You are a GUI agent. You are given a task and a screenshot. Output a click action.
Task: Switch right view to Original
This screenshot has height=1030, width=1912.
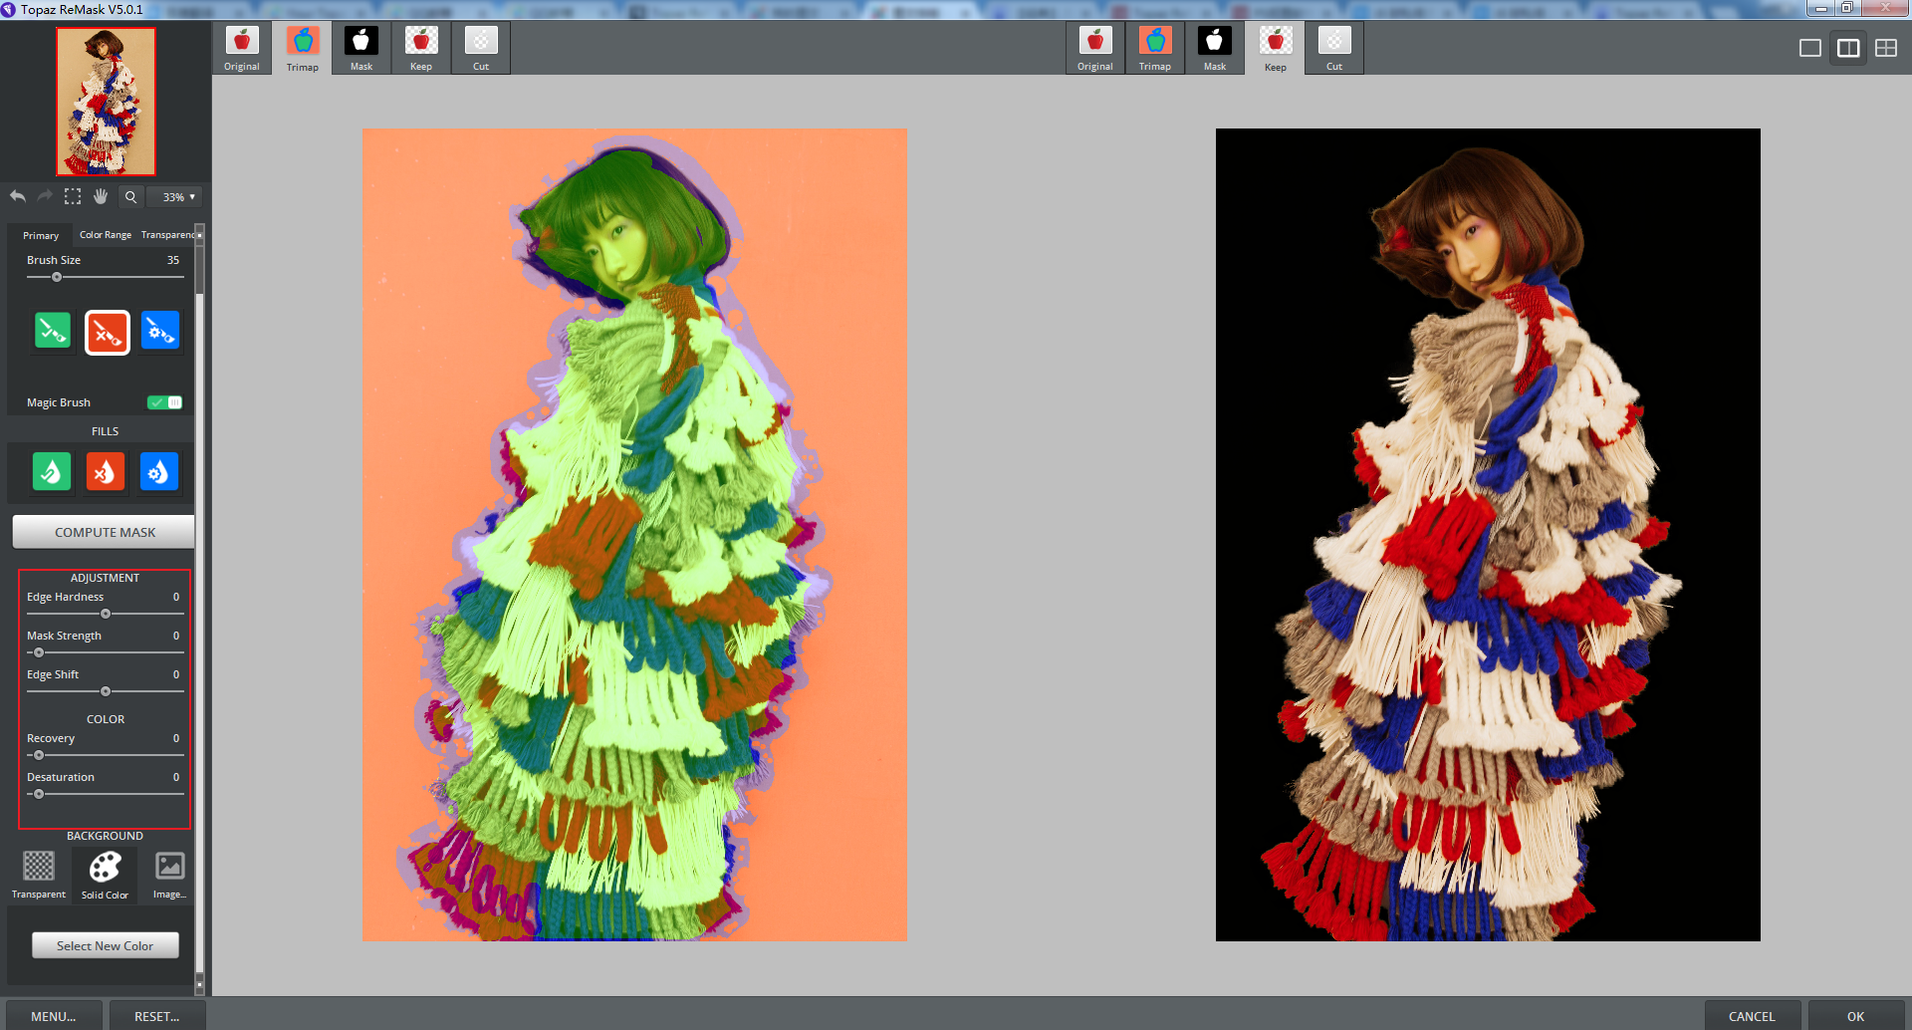click(1095, 49)
